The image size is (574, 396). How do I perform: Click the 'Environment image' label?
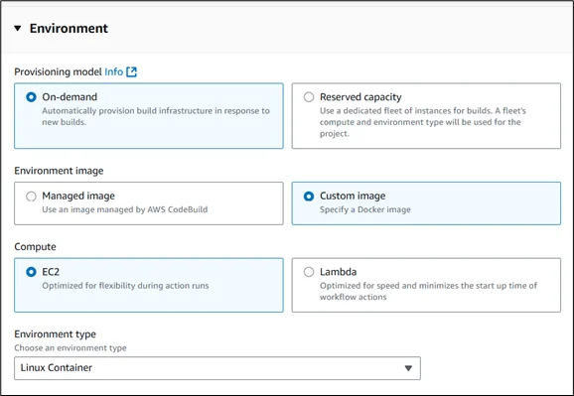click(59, 171)
